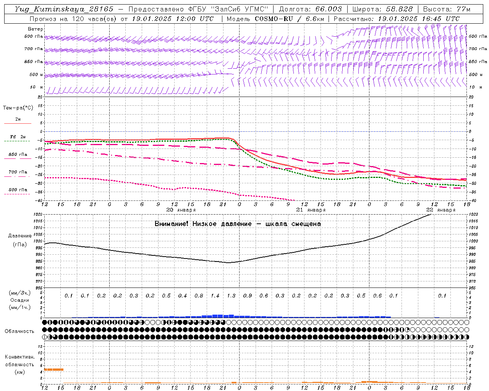Screen dimensions: 489x391
Task: Select the 700 гПа dash-dot legend entry
Action: pyautogui.click(x=18, y=174)
